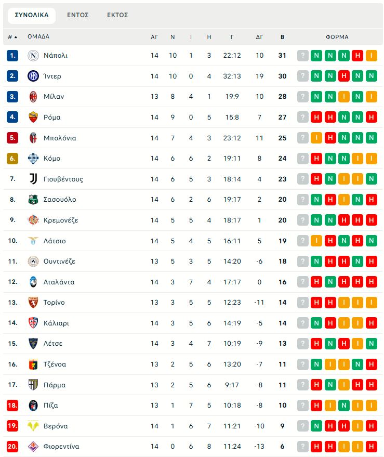
Task: Click the Νάπολι club crest icon
Action: pyautogui.click(x=33, y=56)
